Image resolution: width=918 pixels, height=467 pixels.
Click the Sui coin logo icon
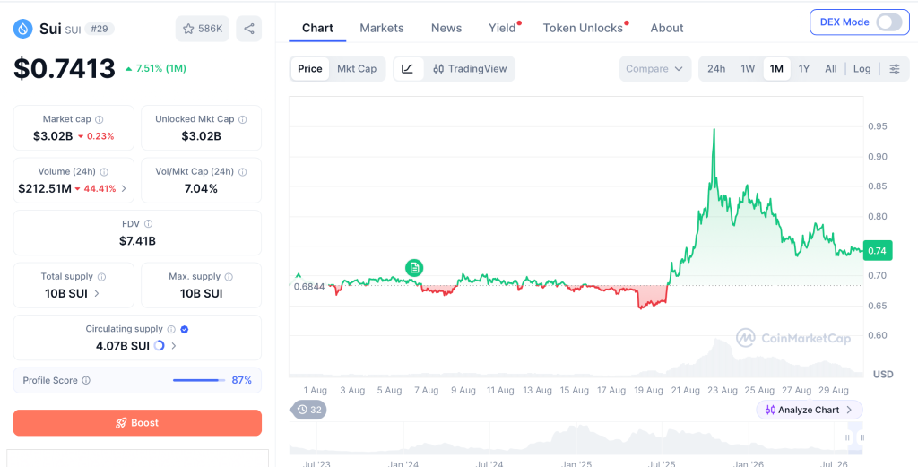point(22,28)
